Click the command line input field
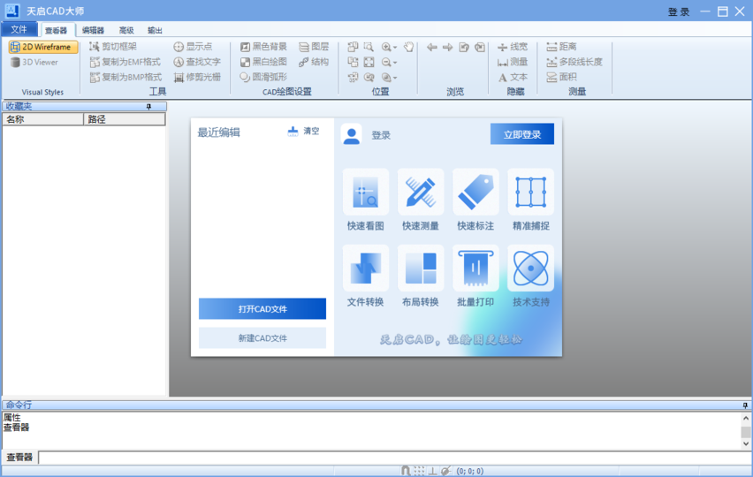 pyautogui.click(x=394, y=458)
